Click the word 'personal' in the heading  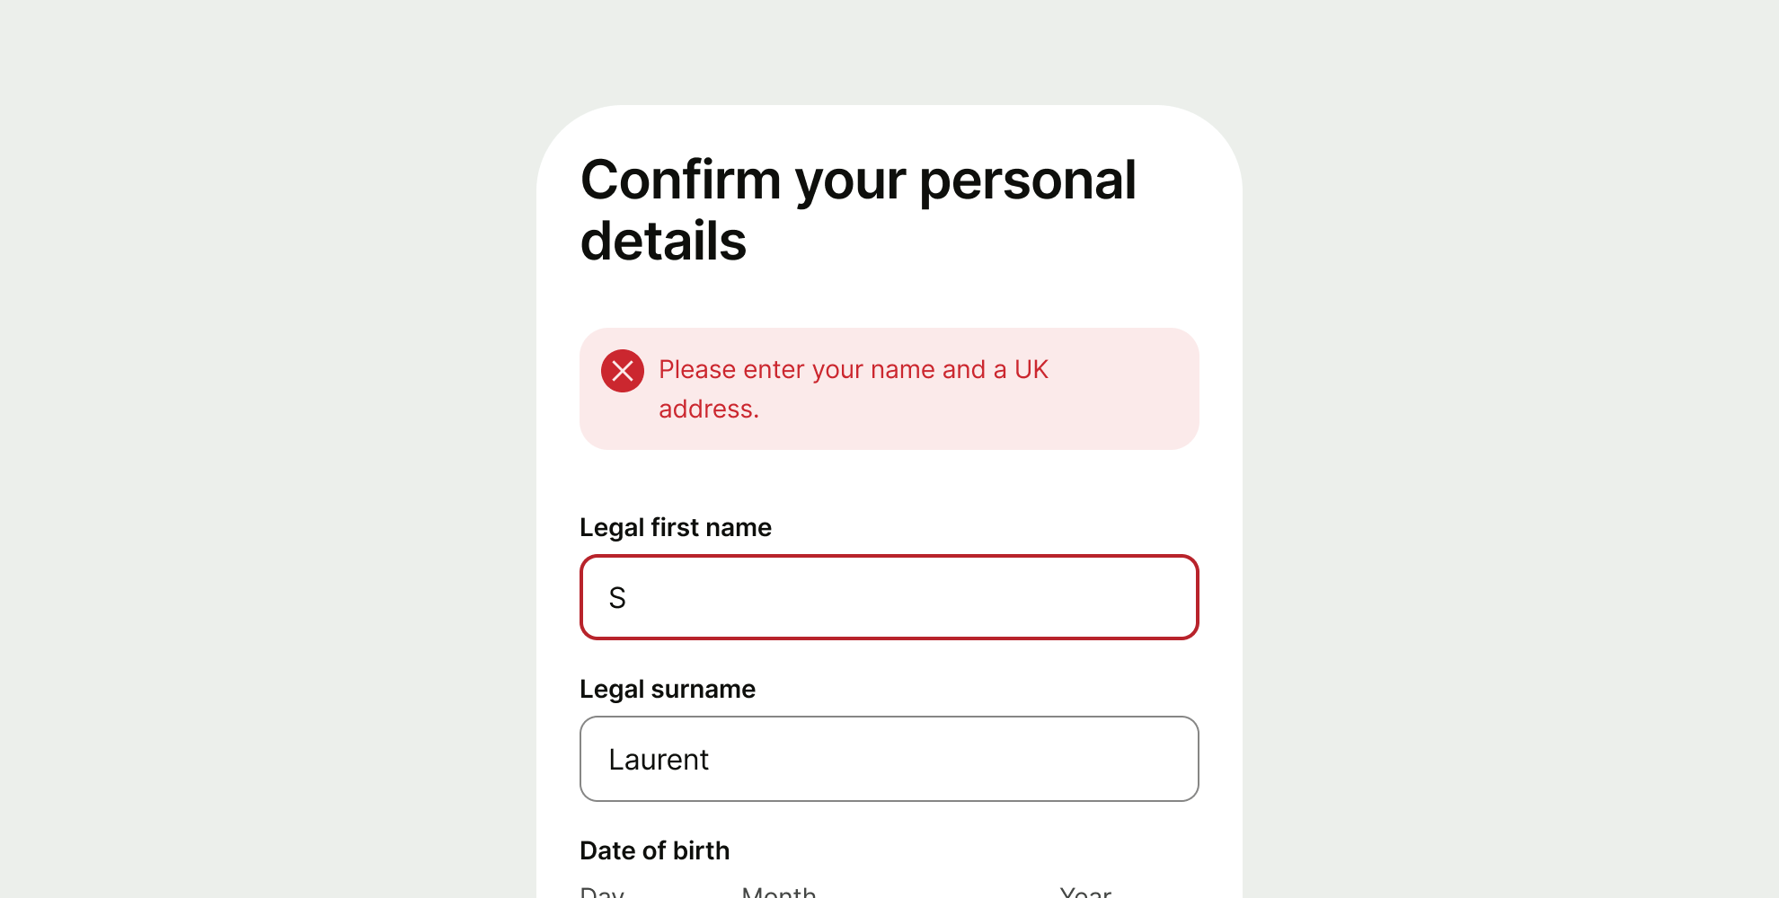pyautogui.click(x=1027, y=180)
